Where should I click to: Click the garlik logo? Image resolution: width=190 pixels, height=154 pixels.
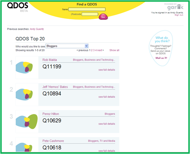tap(175, 7)
